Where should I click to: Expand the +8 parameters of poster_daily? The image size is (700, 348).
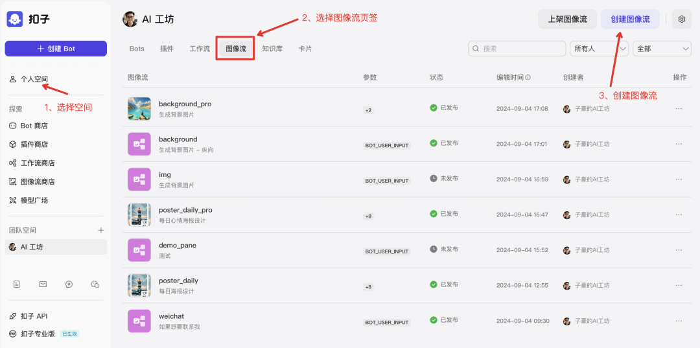pyautogui.click(x=368, y=287)
